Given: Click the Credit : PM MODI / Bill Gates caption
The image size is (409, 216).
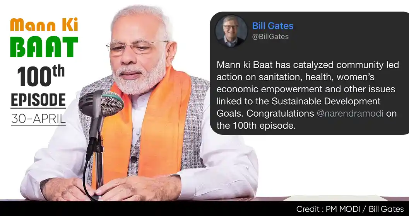Looking at the screenshot, I should pos(350,209).
